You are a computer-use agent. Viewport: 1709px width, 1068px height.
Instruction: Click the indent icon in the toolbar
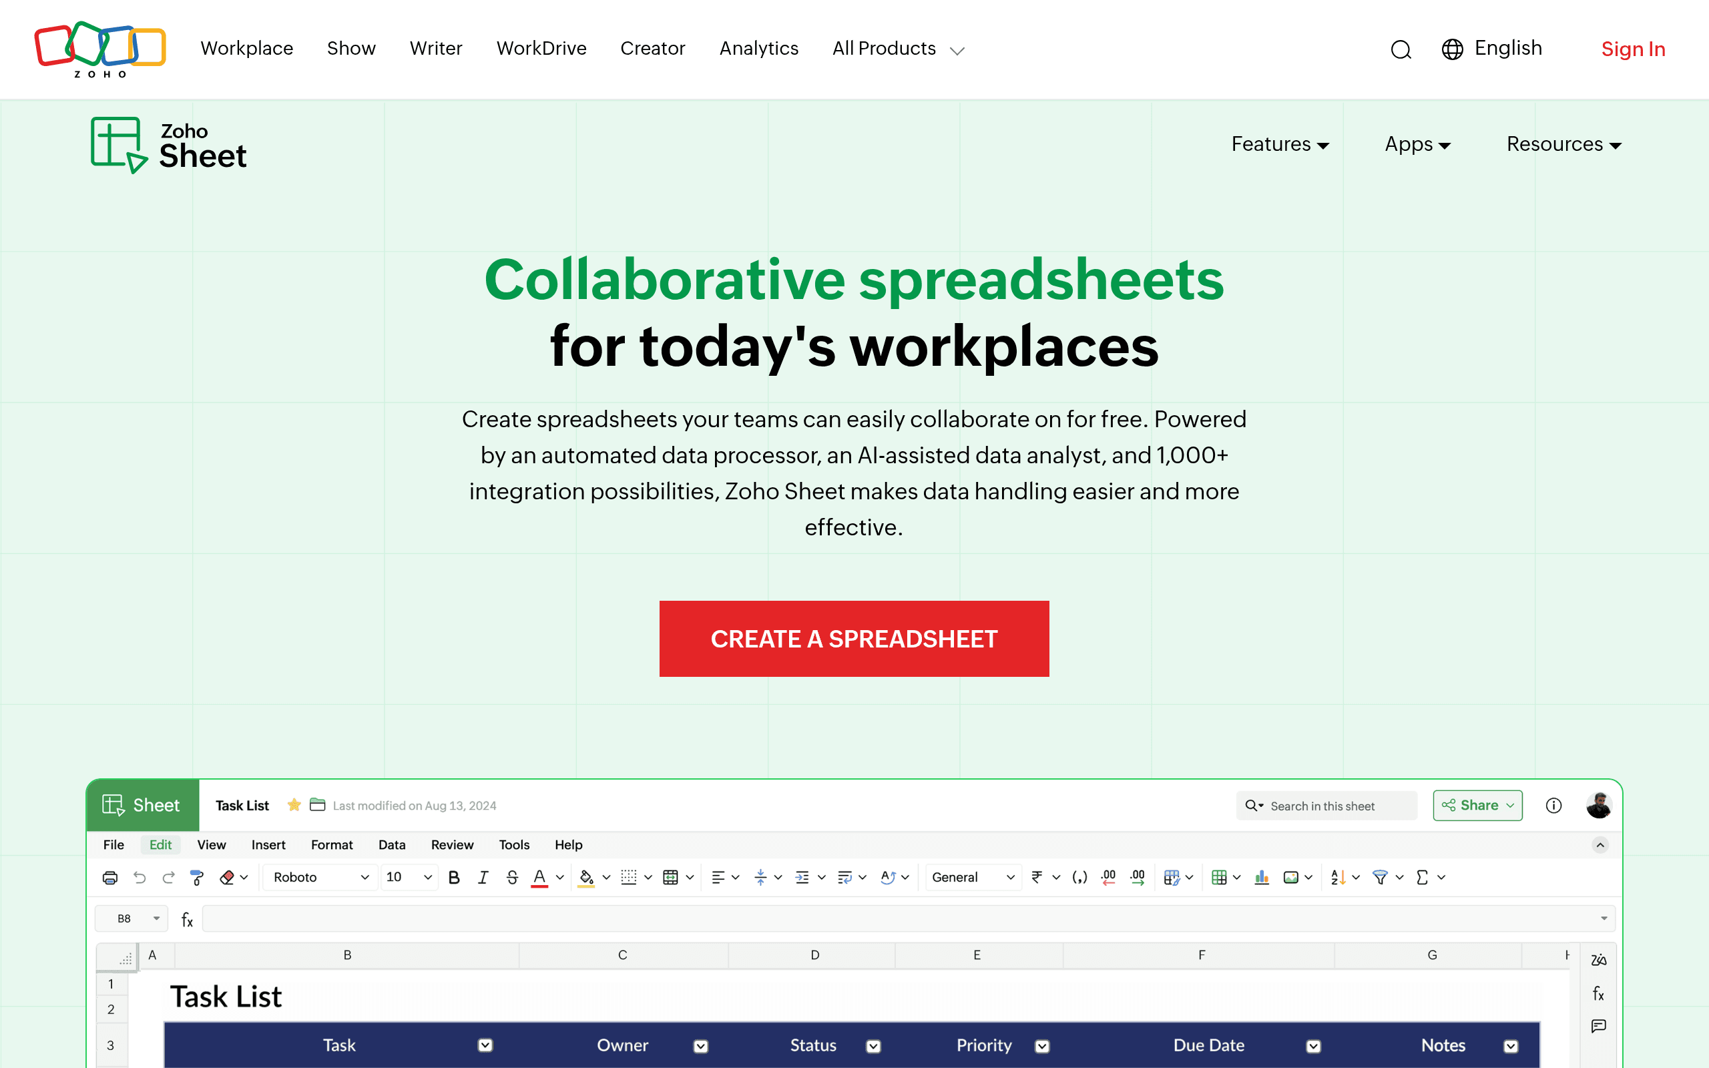tap(802, 877)
